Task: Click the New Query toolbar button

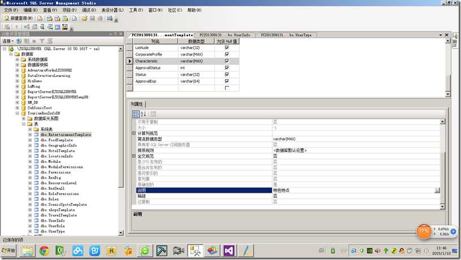Action: click(18, 18)
